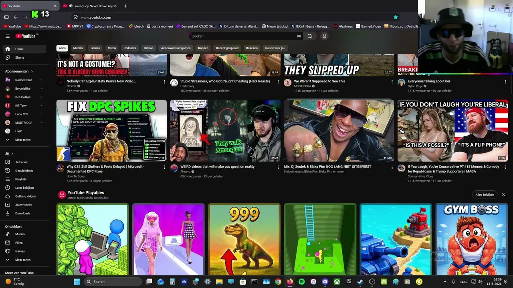Open Spotify from the taskbar

tap(301, 282)
